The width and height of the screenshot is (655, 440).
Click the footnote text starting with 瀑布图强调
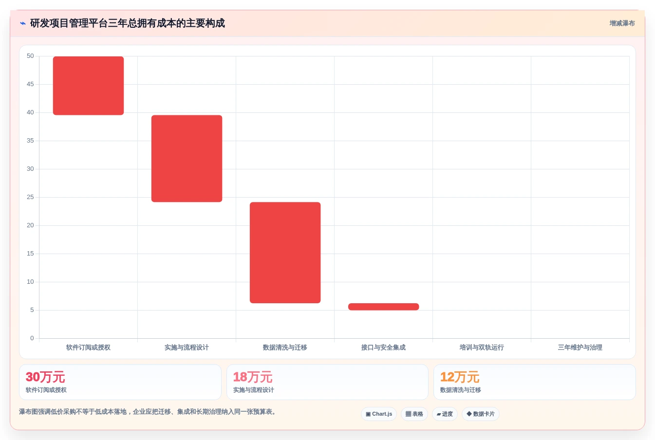coord(149,412)
